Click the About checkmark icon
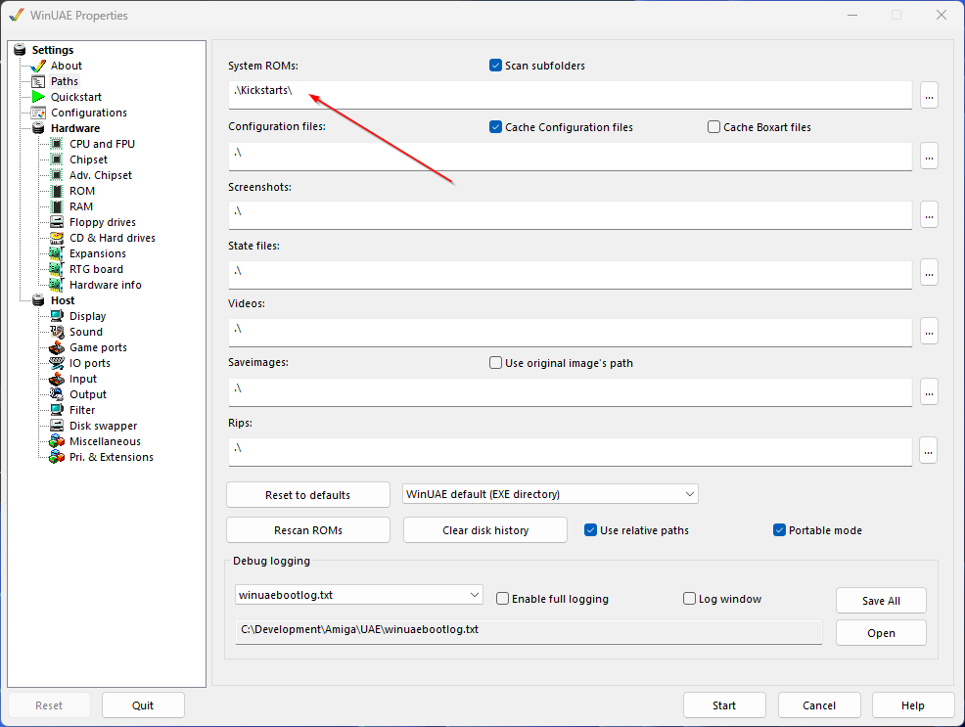 click(38, 66)
